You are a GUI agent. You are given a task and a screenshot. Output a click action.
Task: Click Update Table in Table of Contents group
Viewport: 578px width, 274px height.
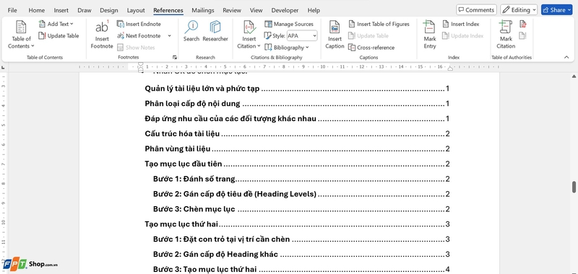tap(59, 35)
